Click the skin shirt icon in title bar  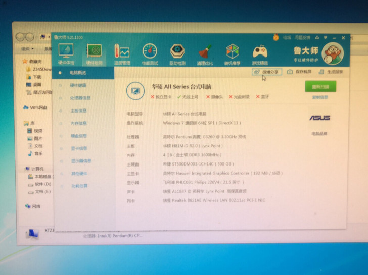(x=317, y=37)
